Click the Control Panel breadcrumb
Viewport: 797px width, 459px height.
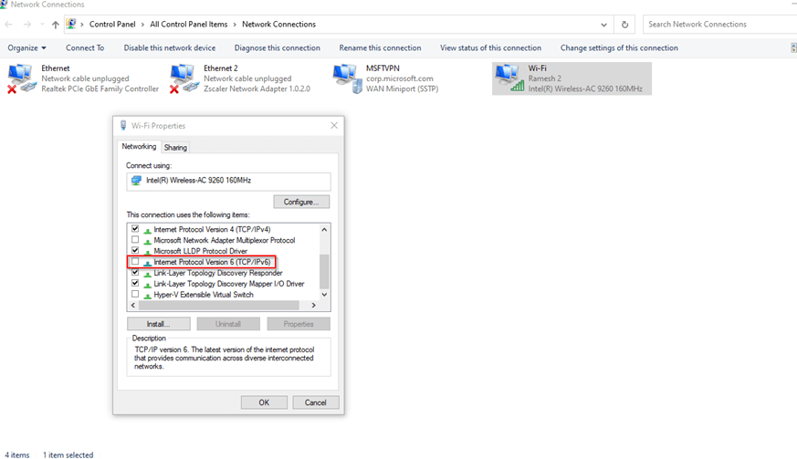[x=112, y=25]
